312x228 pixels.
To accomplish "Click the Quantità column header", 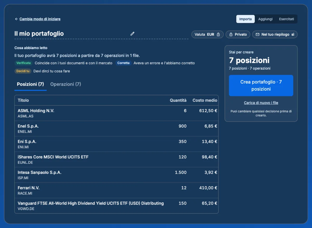I will pyautogui.click(x=178, y=100).
